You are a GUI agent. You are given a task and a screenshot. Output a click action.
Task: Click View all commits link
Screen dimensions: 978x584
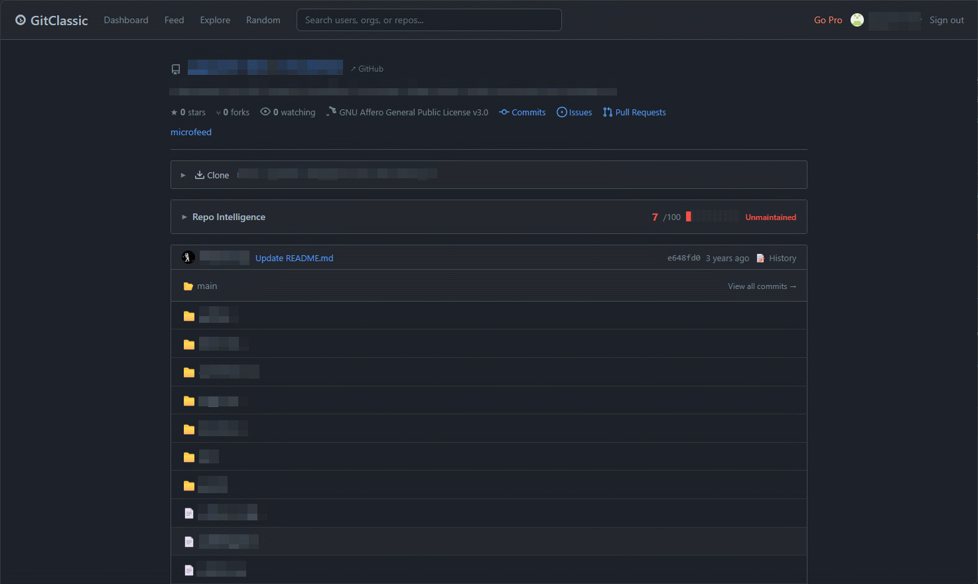point(761,286)
